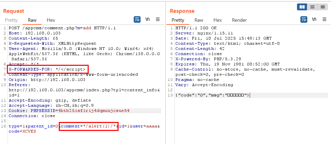Toggle word wrap in Request panel
The height and width of the screenshot is (144, 331).
pyautogui.click(x=137, y=20)
